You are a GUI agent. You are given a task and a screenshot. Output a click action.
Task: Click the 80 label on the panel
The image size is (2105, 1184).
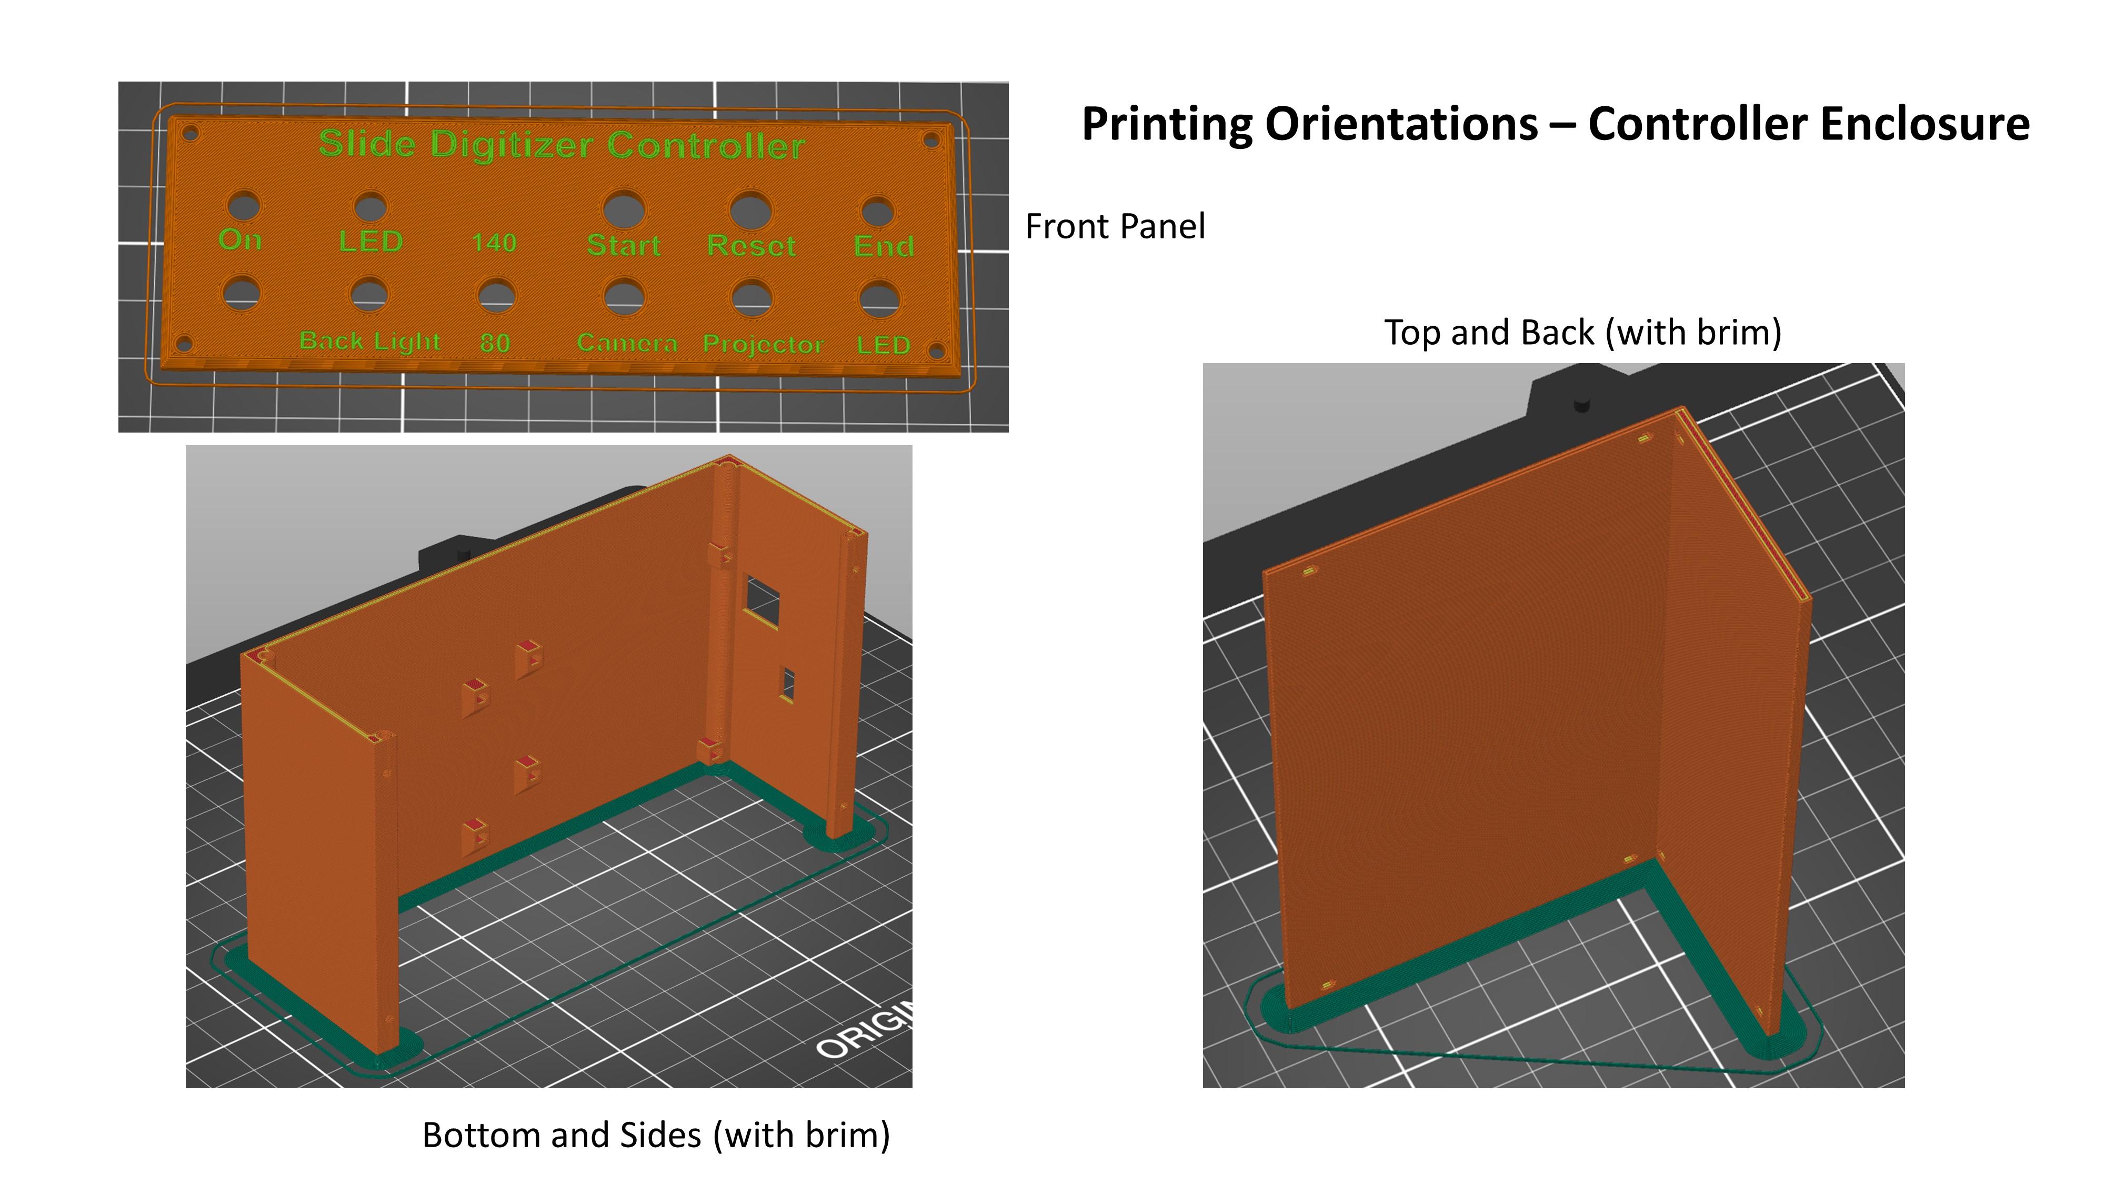[x=495, y=343]
